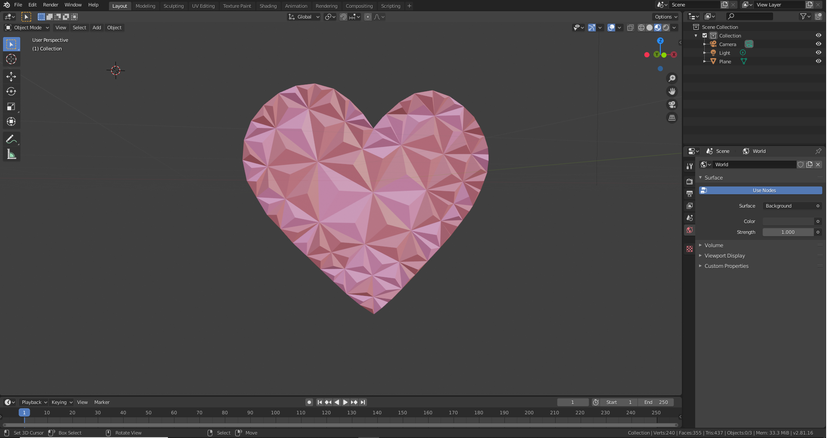The height and width of the screenshot is (438, 827).
Task: Open the Global transform orientation dropdown
Action: pyautogui.click(x=303, y=17)
